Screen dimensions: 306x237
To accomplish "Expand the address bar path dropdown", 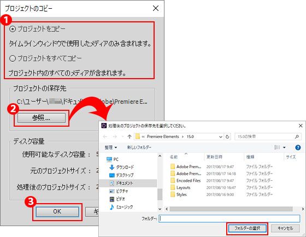I will [x=221, y=137].
